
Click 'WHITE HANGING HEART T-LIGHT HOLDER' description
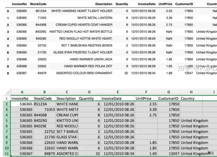82,11
